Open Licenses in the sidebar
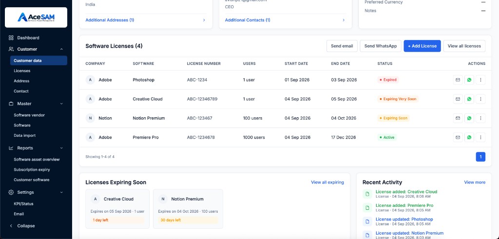This screenshot has height=239, width=499. click(x=22, y=71)
